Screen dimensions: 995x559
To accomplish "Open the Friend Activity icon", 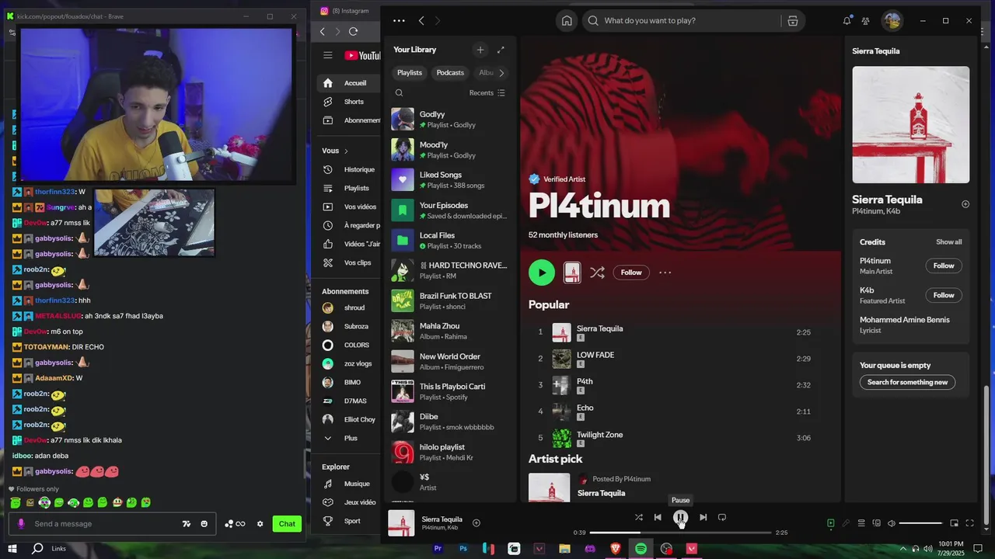I will [x=865, y=21].
